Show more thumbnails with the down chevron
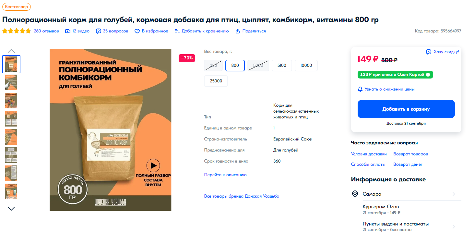Image resolution: width=475 pixels, height=243 pixels. [11, 209]
